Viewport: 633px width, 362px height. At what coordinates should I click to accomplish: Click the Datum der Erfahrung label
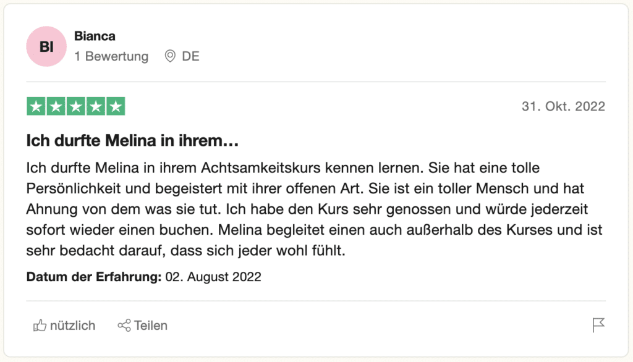[x=94, y=277]
